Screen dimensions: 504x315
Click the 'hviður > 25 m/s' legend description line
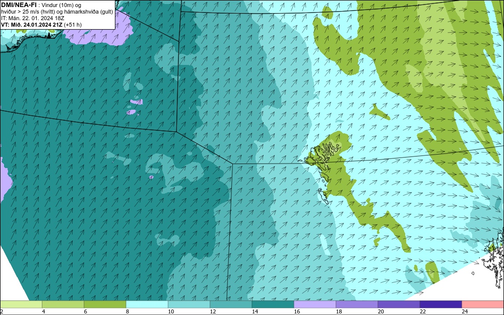[x=57, y=12]
